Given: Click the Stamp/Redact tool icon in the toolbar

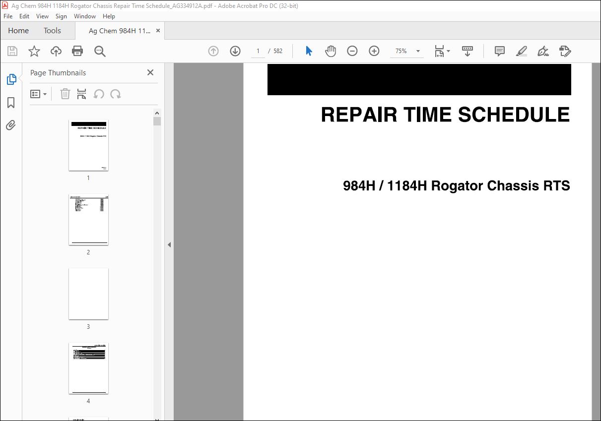Looking at the screenshot, I should (x=565, y=51).
